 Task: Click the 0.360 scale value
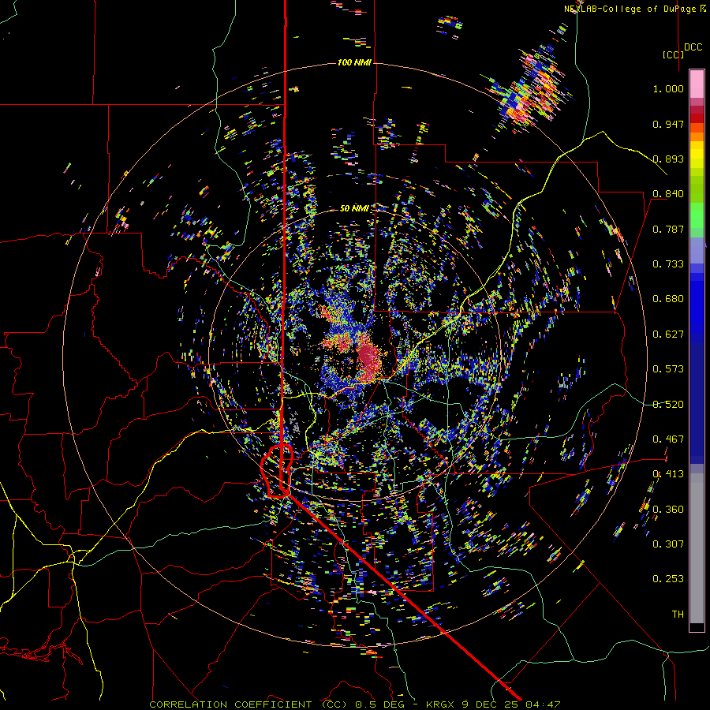(668, 510)
